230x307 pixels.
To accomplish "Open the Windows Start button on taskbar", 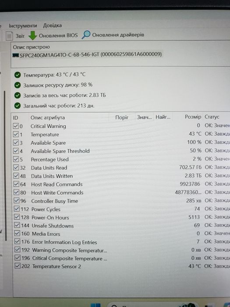I will pyautogui.click(x=96, y=305).
